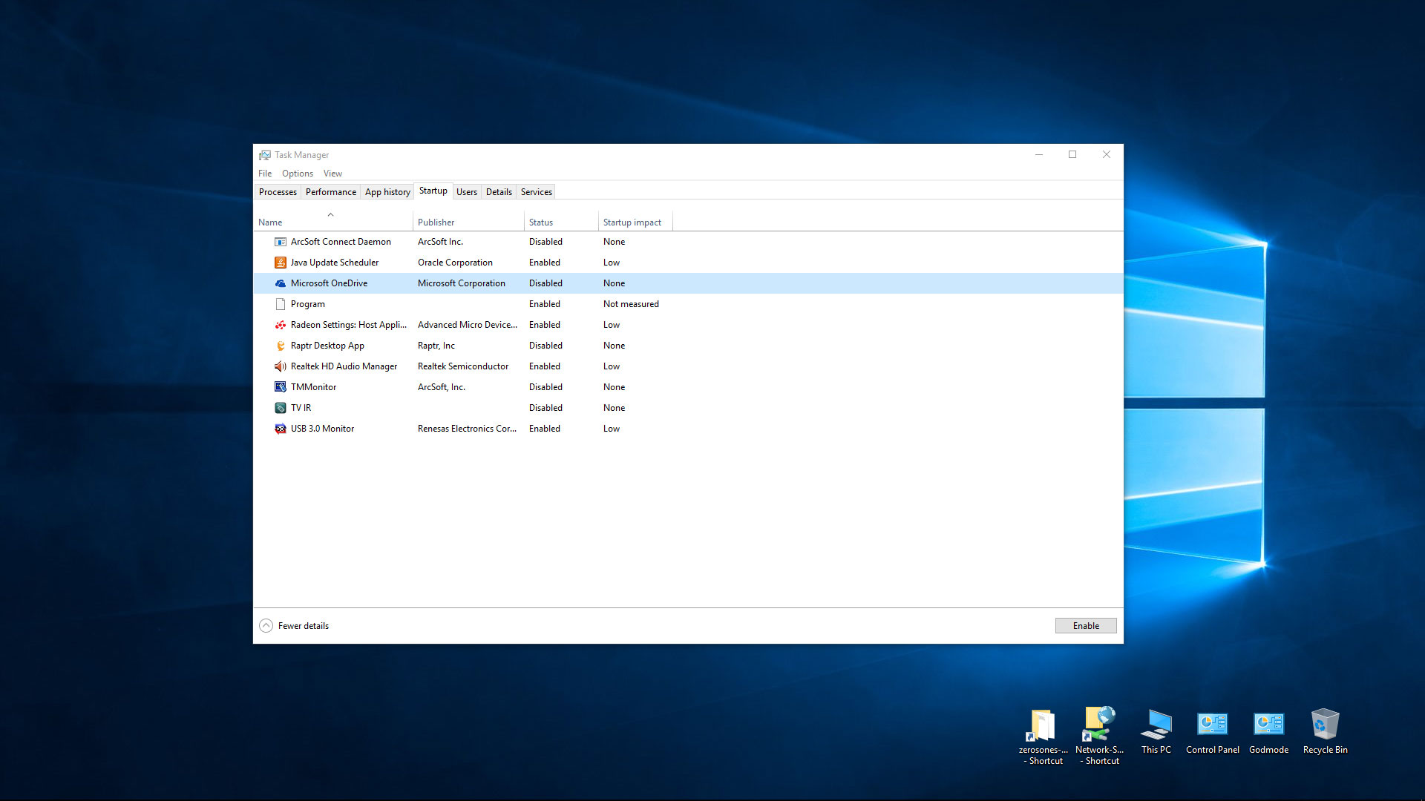Image resolution: width=1425 pixels, height=801 pixels.
Task: Click the TV IR icon
Action: click(x=281, y=408)
